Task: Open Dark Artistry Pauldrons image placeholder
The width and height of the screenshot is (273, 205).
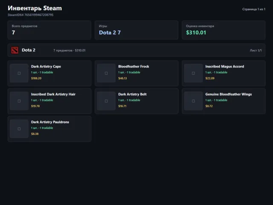Action: tap(19, 129)
